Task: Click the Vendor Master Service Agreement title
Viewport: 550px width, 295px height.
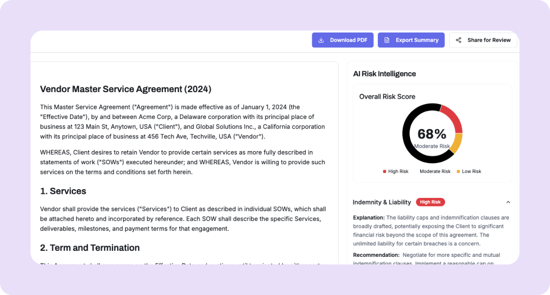Action: coord(125,89)
